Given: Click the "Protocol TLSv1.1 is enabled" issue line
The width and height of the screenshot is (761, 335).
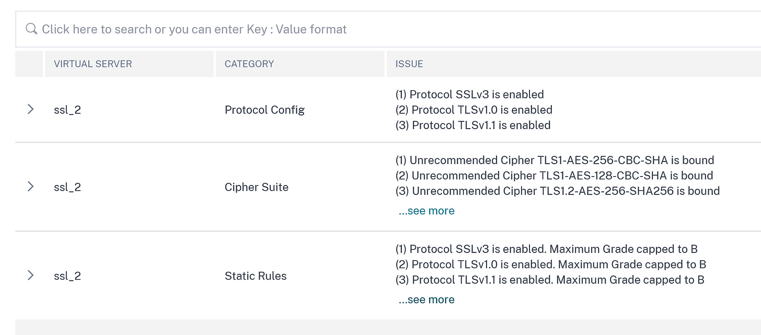Looking at the screenshot, I should click(x=473, y=125).
